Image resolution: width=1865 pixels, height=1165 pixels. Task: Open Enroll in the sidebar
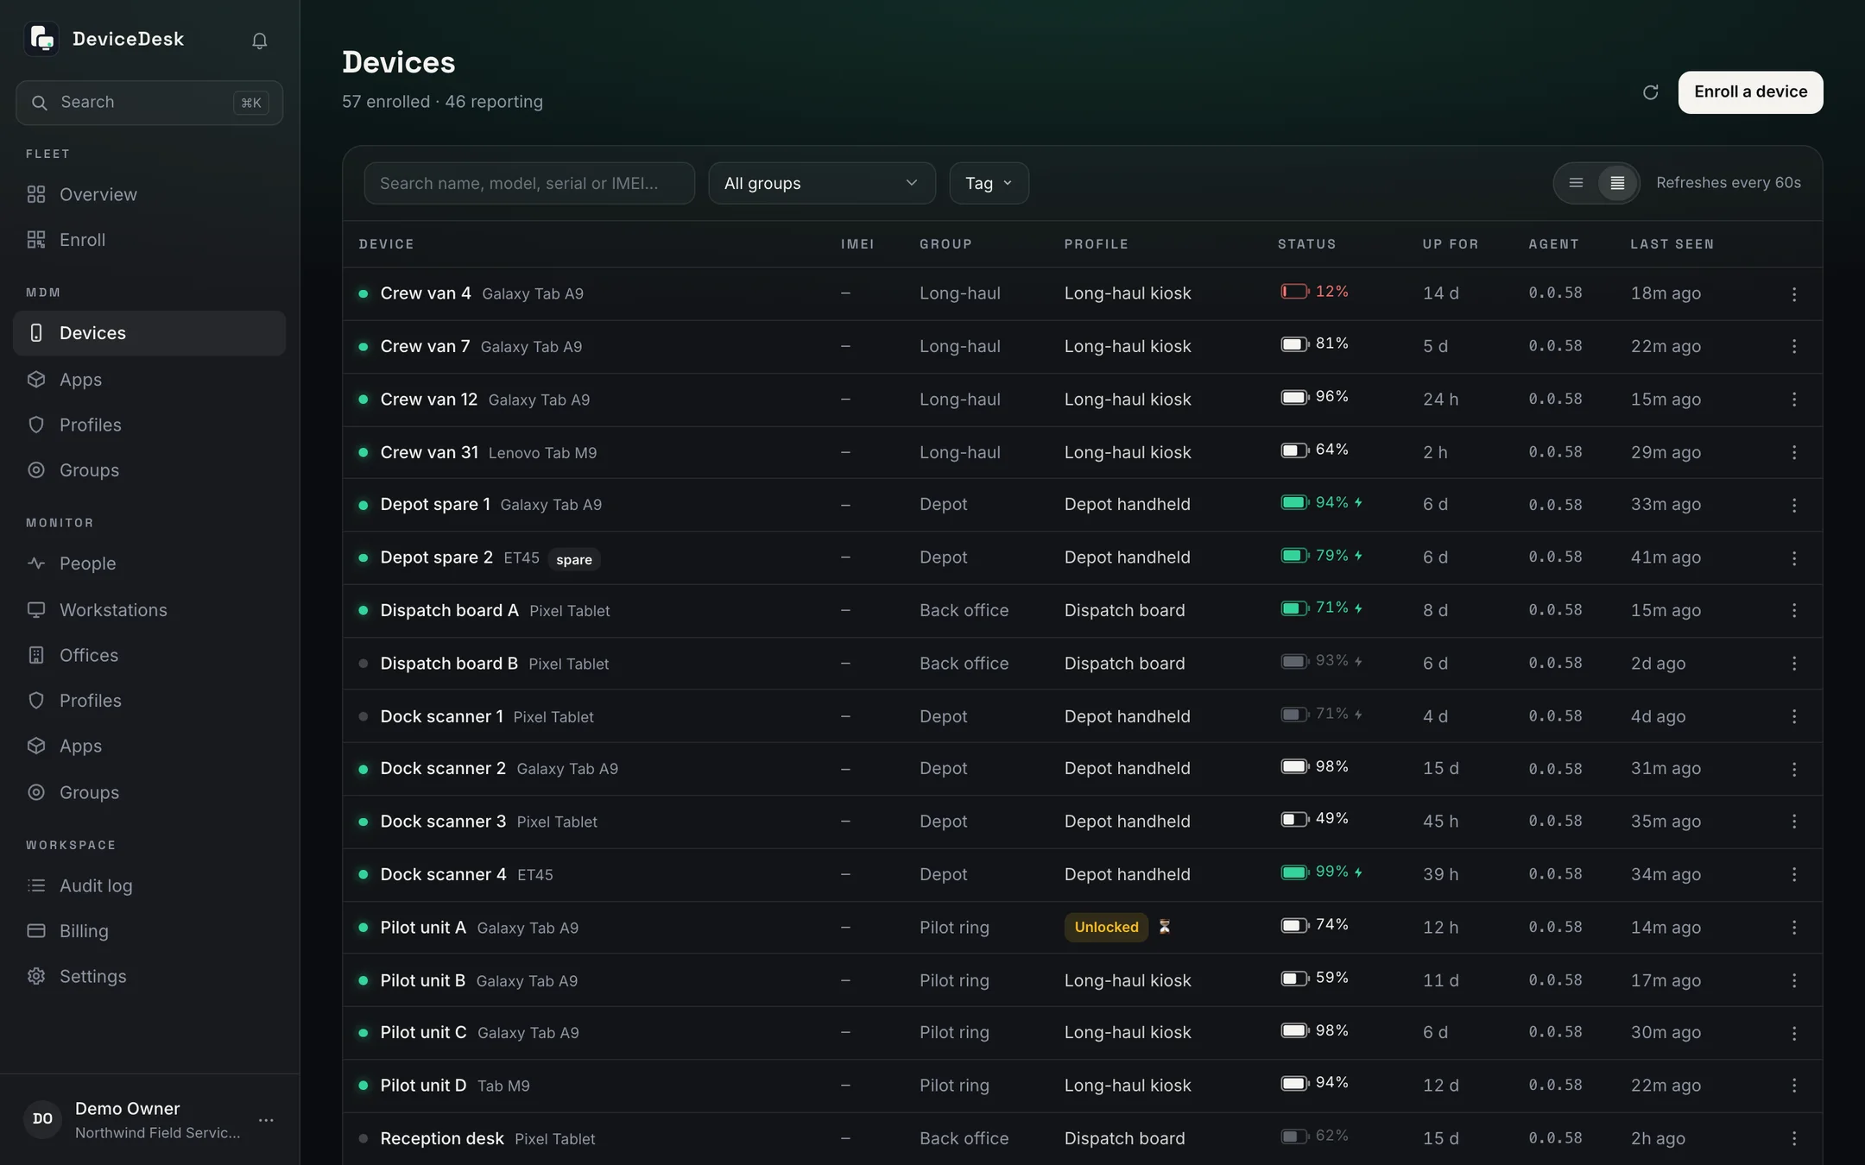(x=149, y=240)
